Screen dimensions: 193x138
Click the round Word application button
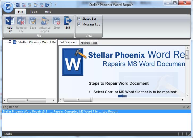click(8, 7)
